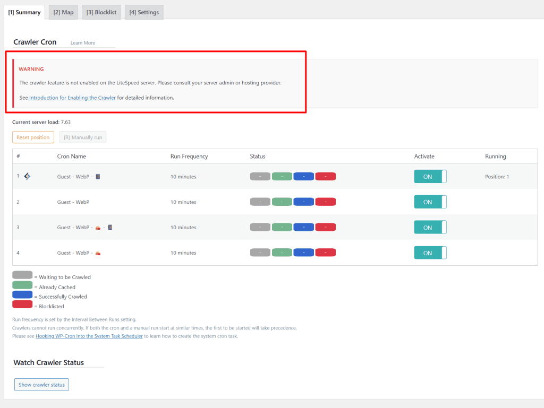Toggle the ON switch for crawler 1

tap(430, 176)
